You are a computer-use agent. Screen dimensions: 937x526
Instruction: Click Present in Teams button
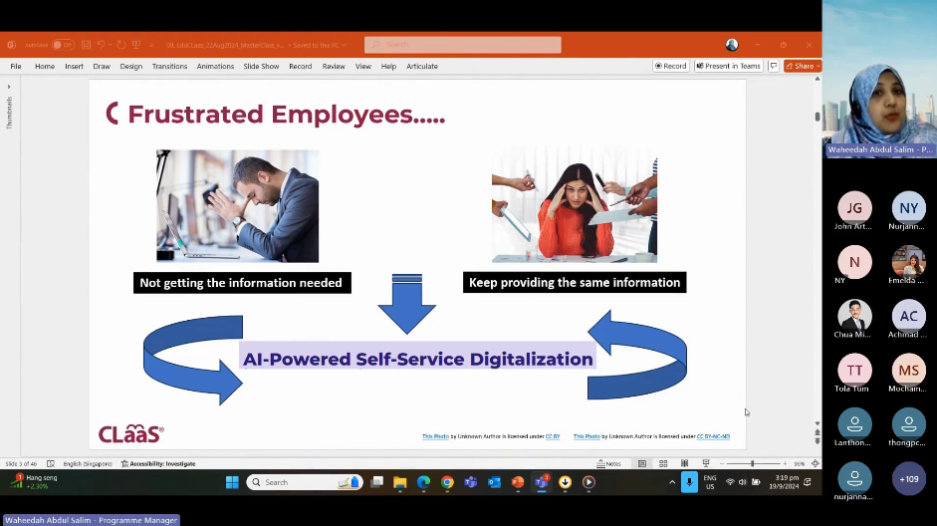(x=728, y=67)
